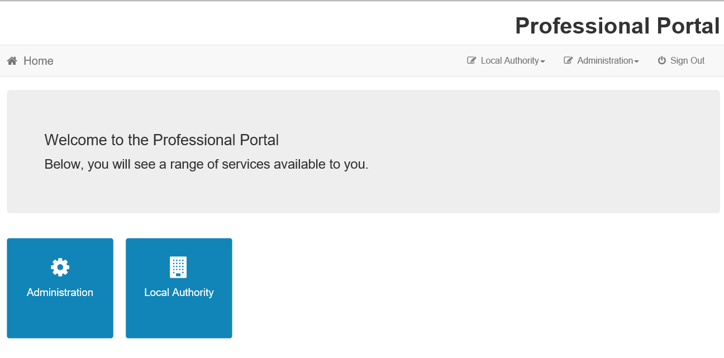Click the edit icon beside Administration menu
This screenshot has width=724, height=358.
point(568,60)
